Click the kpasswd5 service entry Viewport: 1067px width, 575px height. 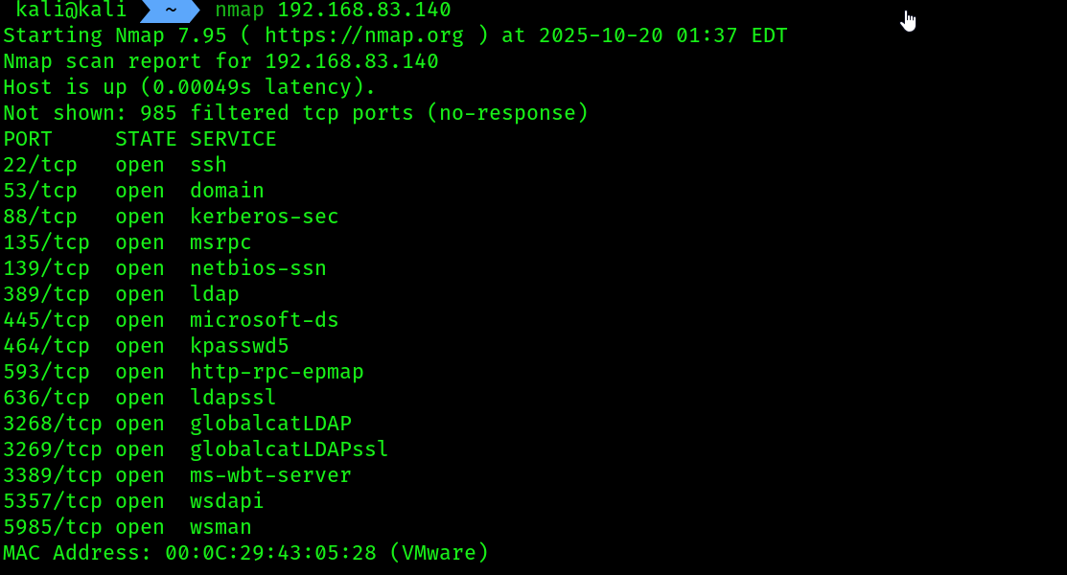tap(240, 346)
